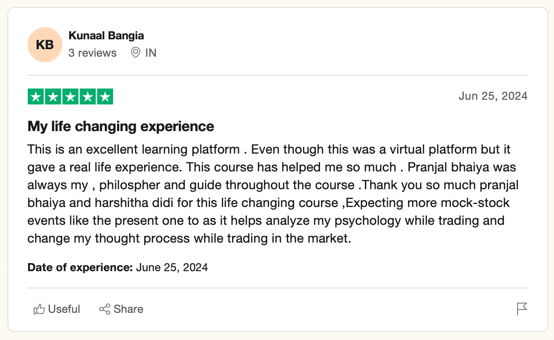Click the fourth green star
Image resolution: width=554 pixels, height=340 pixels.
pyautogui.click(x=87, y=96)
